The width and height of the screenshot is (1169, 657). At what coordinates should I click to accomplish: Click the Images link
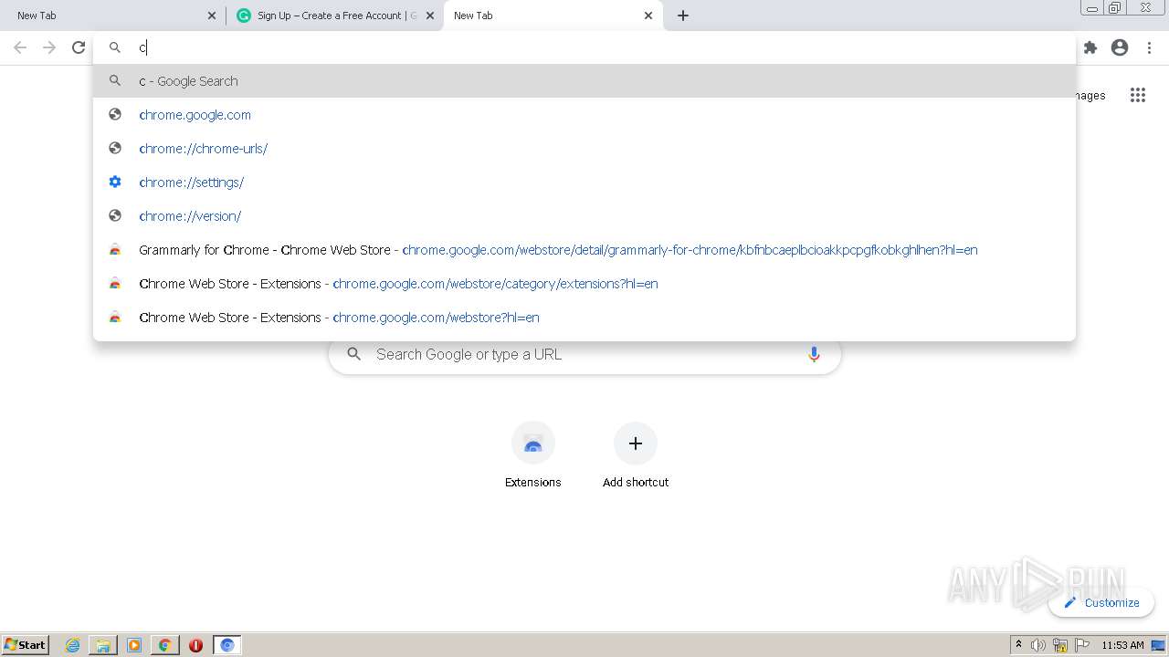point(1090,95)
